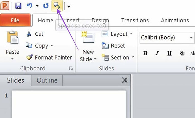Click the Speak selected text icon
Screen dimensions: 195x118
click(x=57, y=6)
